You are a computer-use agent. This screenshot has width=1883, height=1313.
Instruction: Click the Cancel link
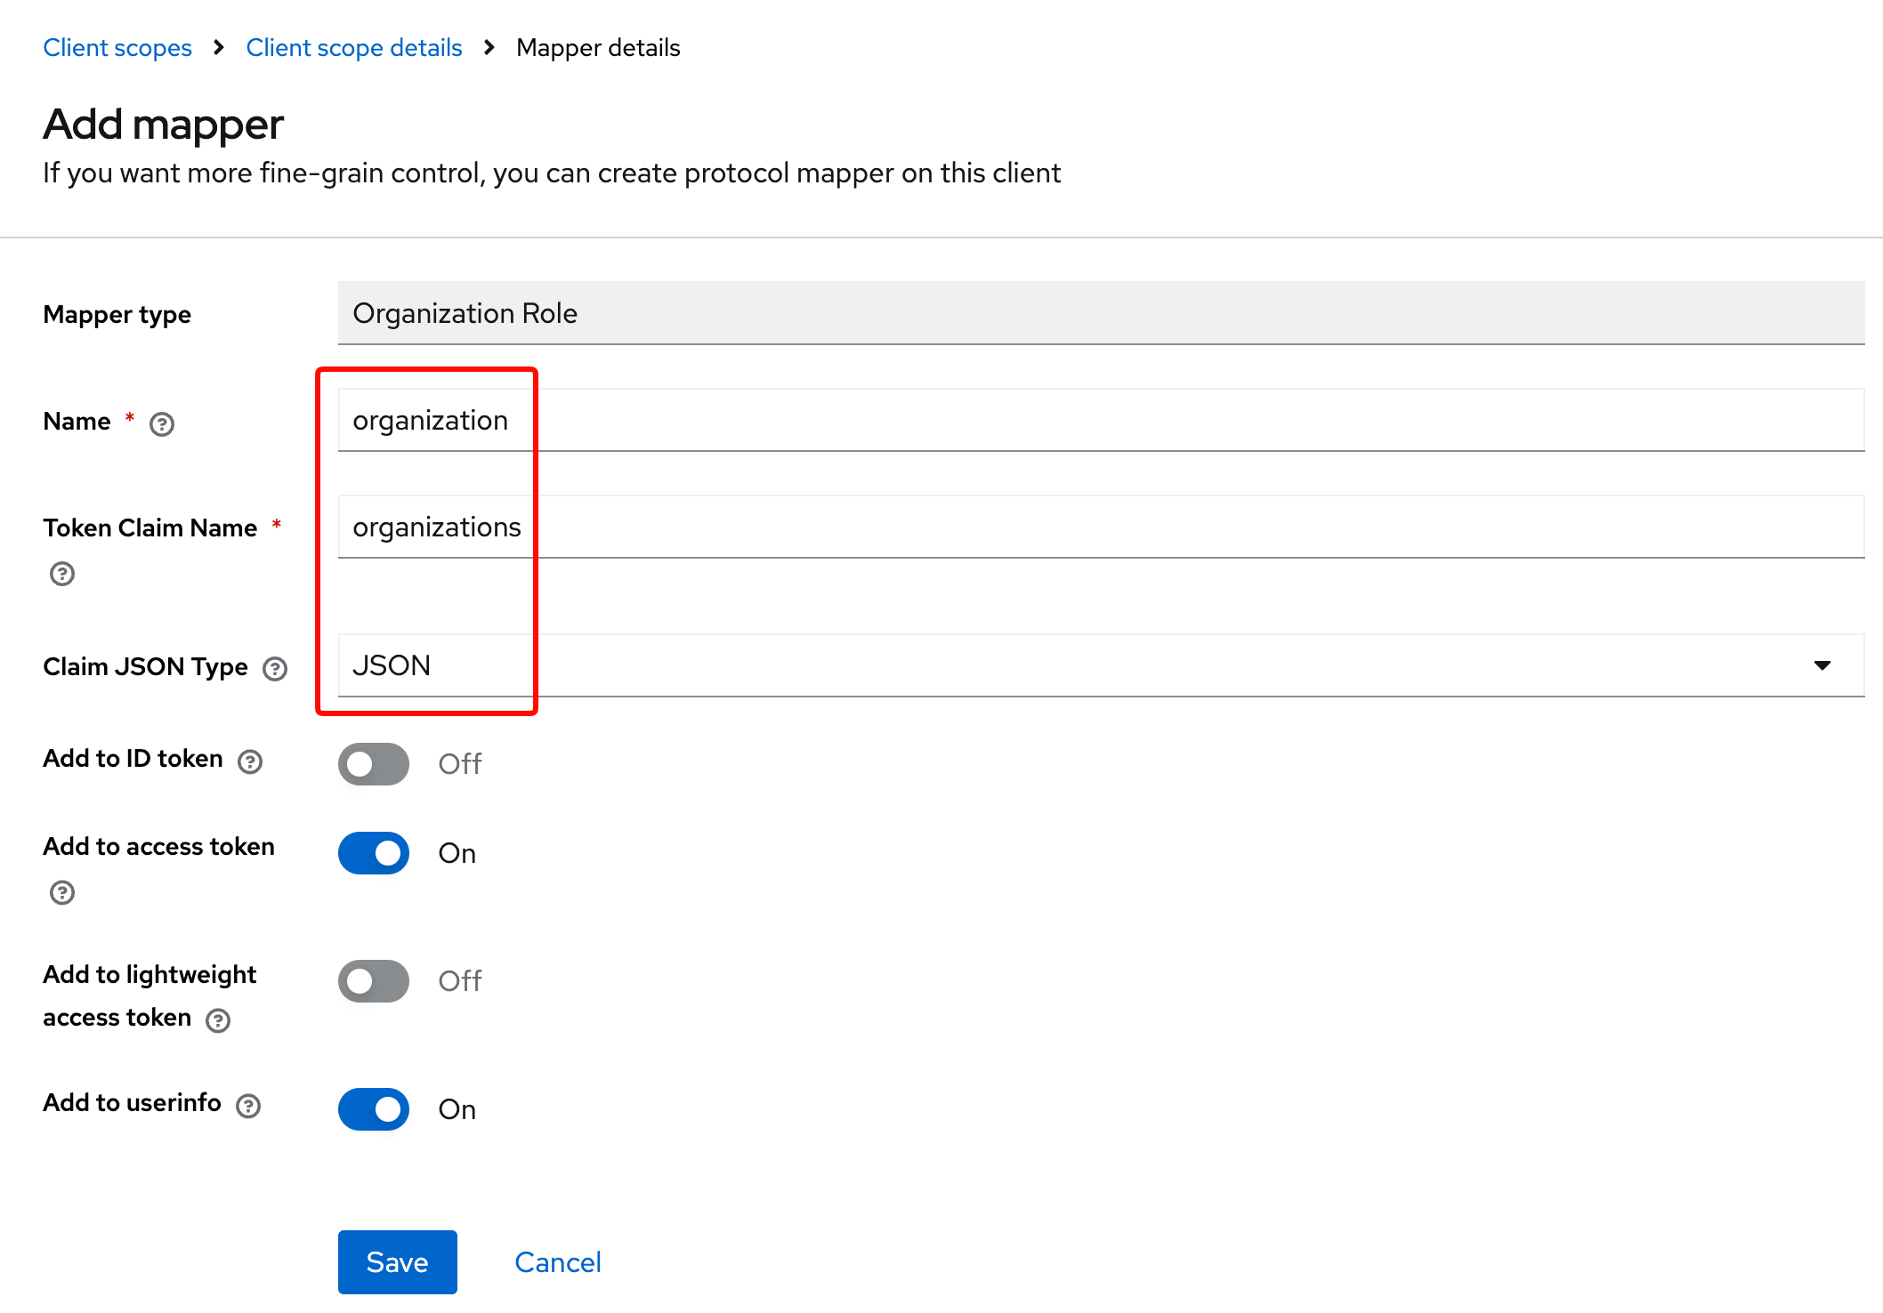558,1262
